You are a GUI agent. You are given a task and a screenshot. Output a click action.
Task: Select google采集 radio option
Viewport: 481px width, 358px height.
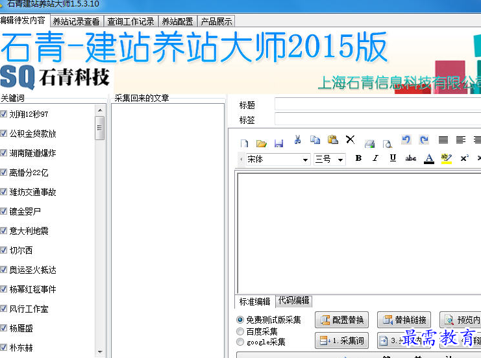[240, 342]
